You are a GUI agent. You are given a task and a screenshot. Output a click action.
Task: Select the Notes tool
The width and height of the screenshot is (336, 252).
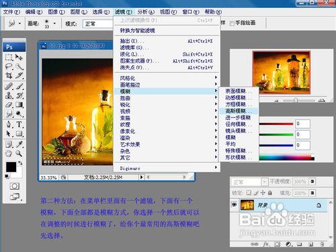9,144
